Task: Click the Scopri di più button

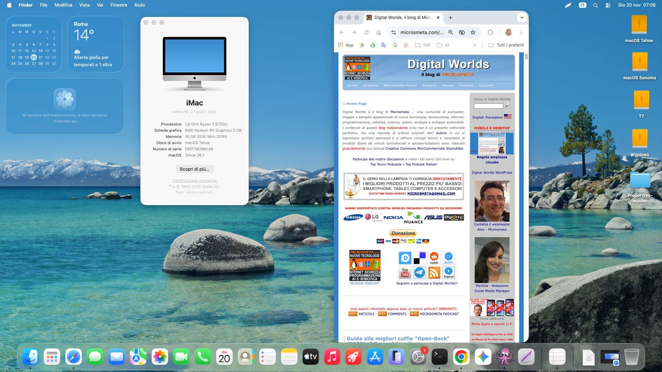Action: (194, 169)
